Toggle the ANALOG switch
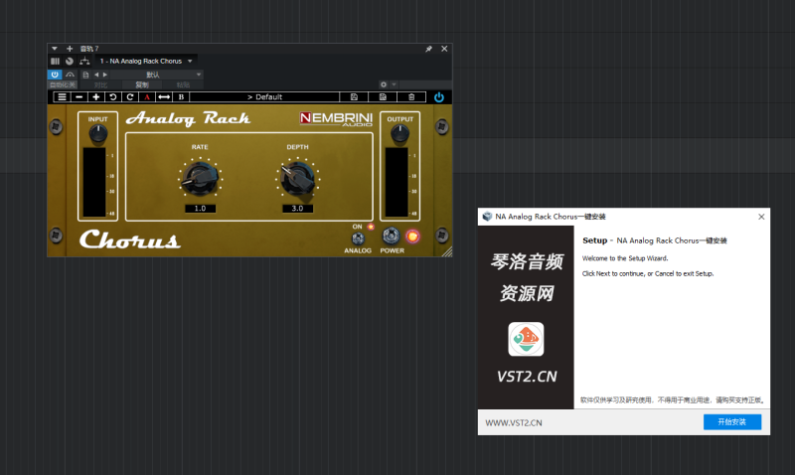Screen dimensions: 795x475 tap(358, 237)
